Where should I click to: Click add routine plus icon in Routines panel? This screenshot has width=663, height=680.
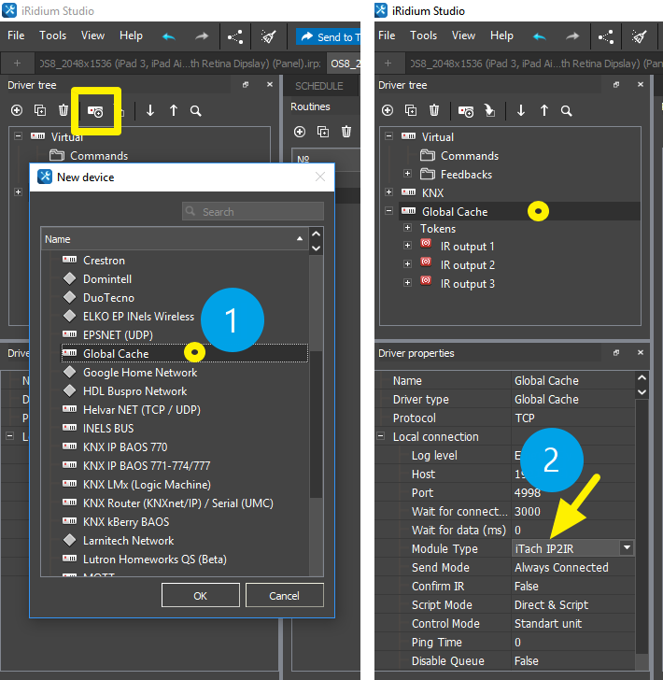coord(300,132)
